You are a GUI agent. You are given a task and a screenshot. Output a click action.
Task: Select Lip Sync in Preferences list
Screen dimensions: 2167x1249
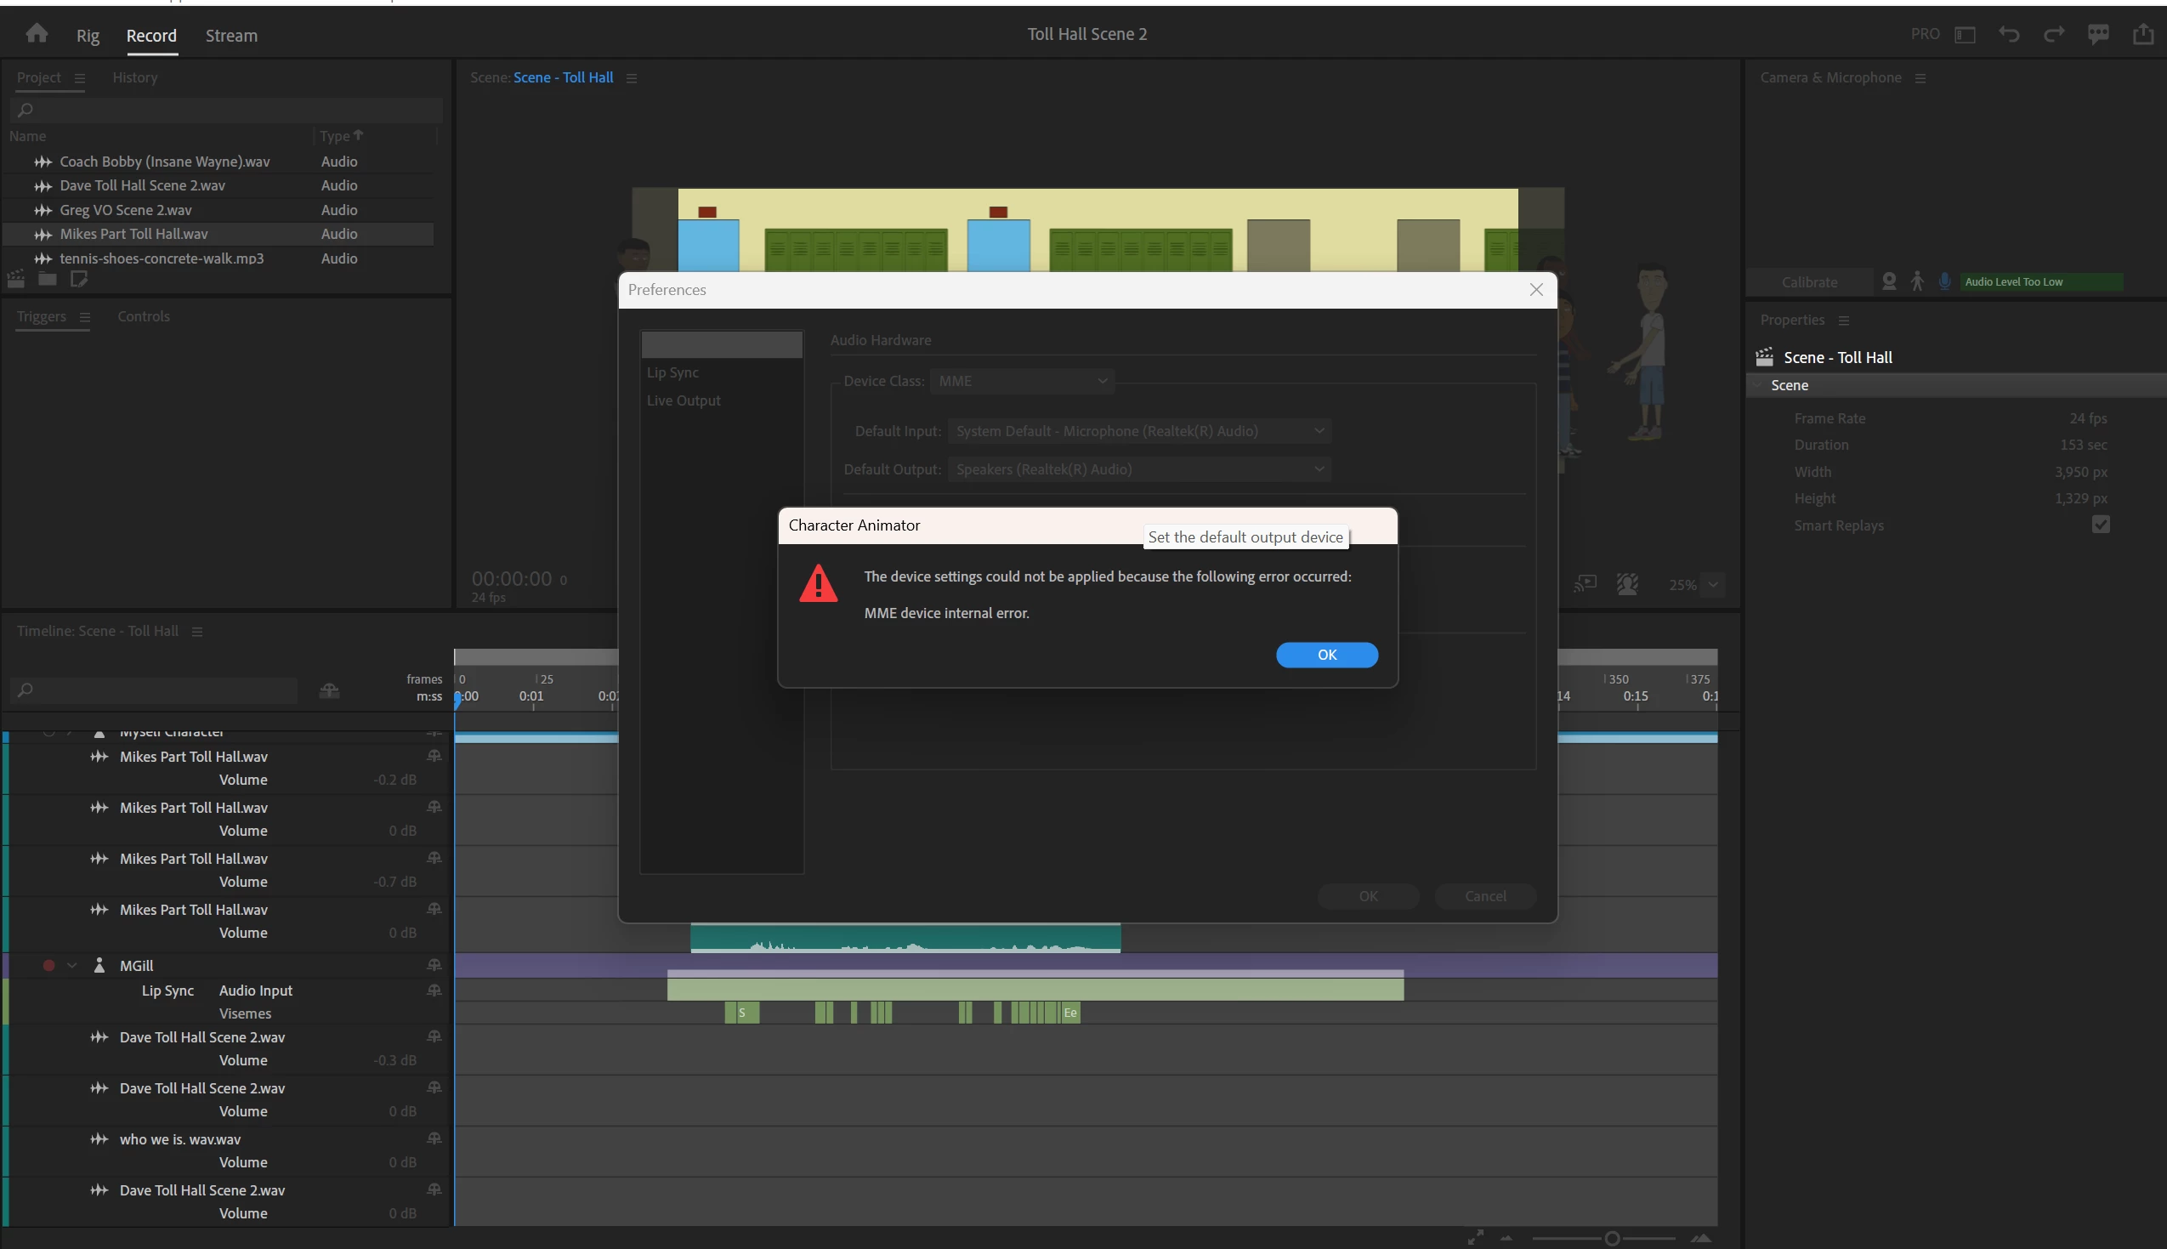click(672, 372)
